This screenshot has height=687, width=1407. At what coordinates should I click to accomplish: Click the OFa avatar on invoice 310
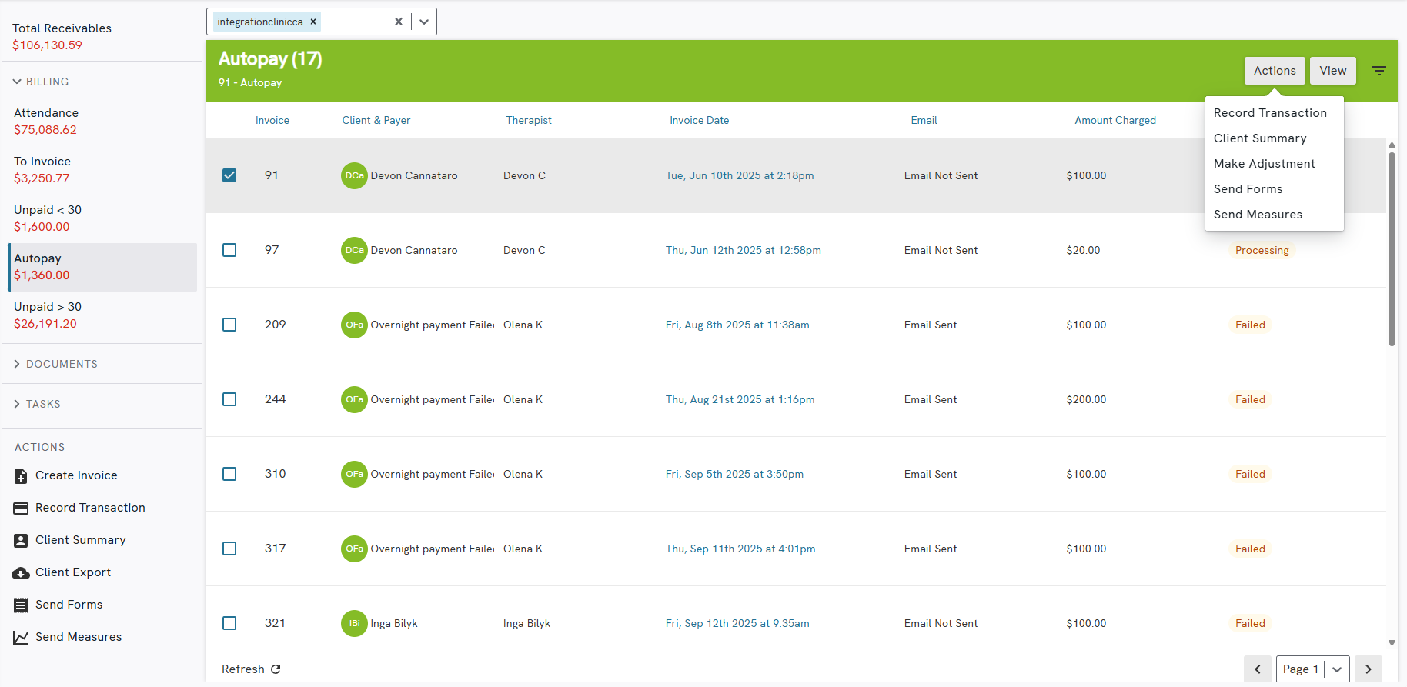pyautogui.click(x=354, y=474)
